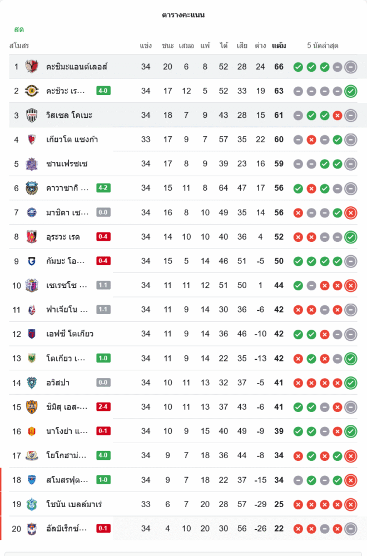Click the FC Tokyo club crest
The height and width of the screenshot is (556, 367).
(x=32, y=334)
